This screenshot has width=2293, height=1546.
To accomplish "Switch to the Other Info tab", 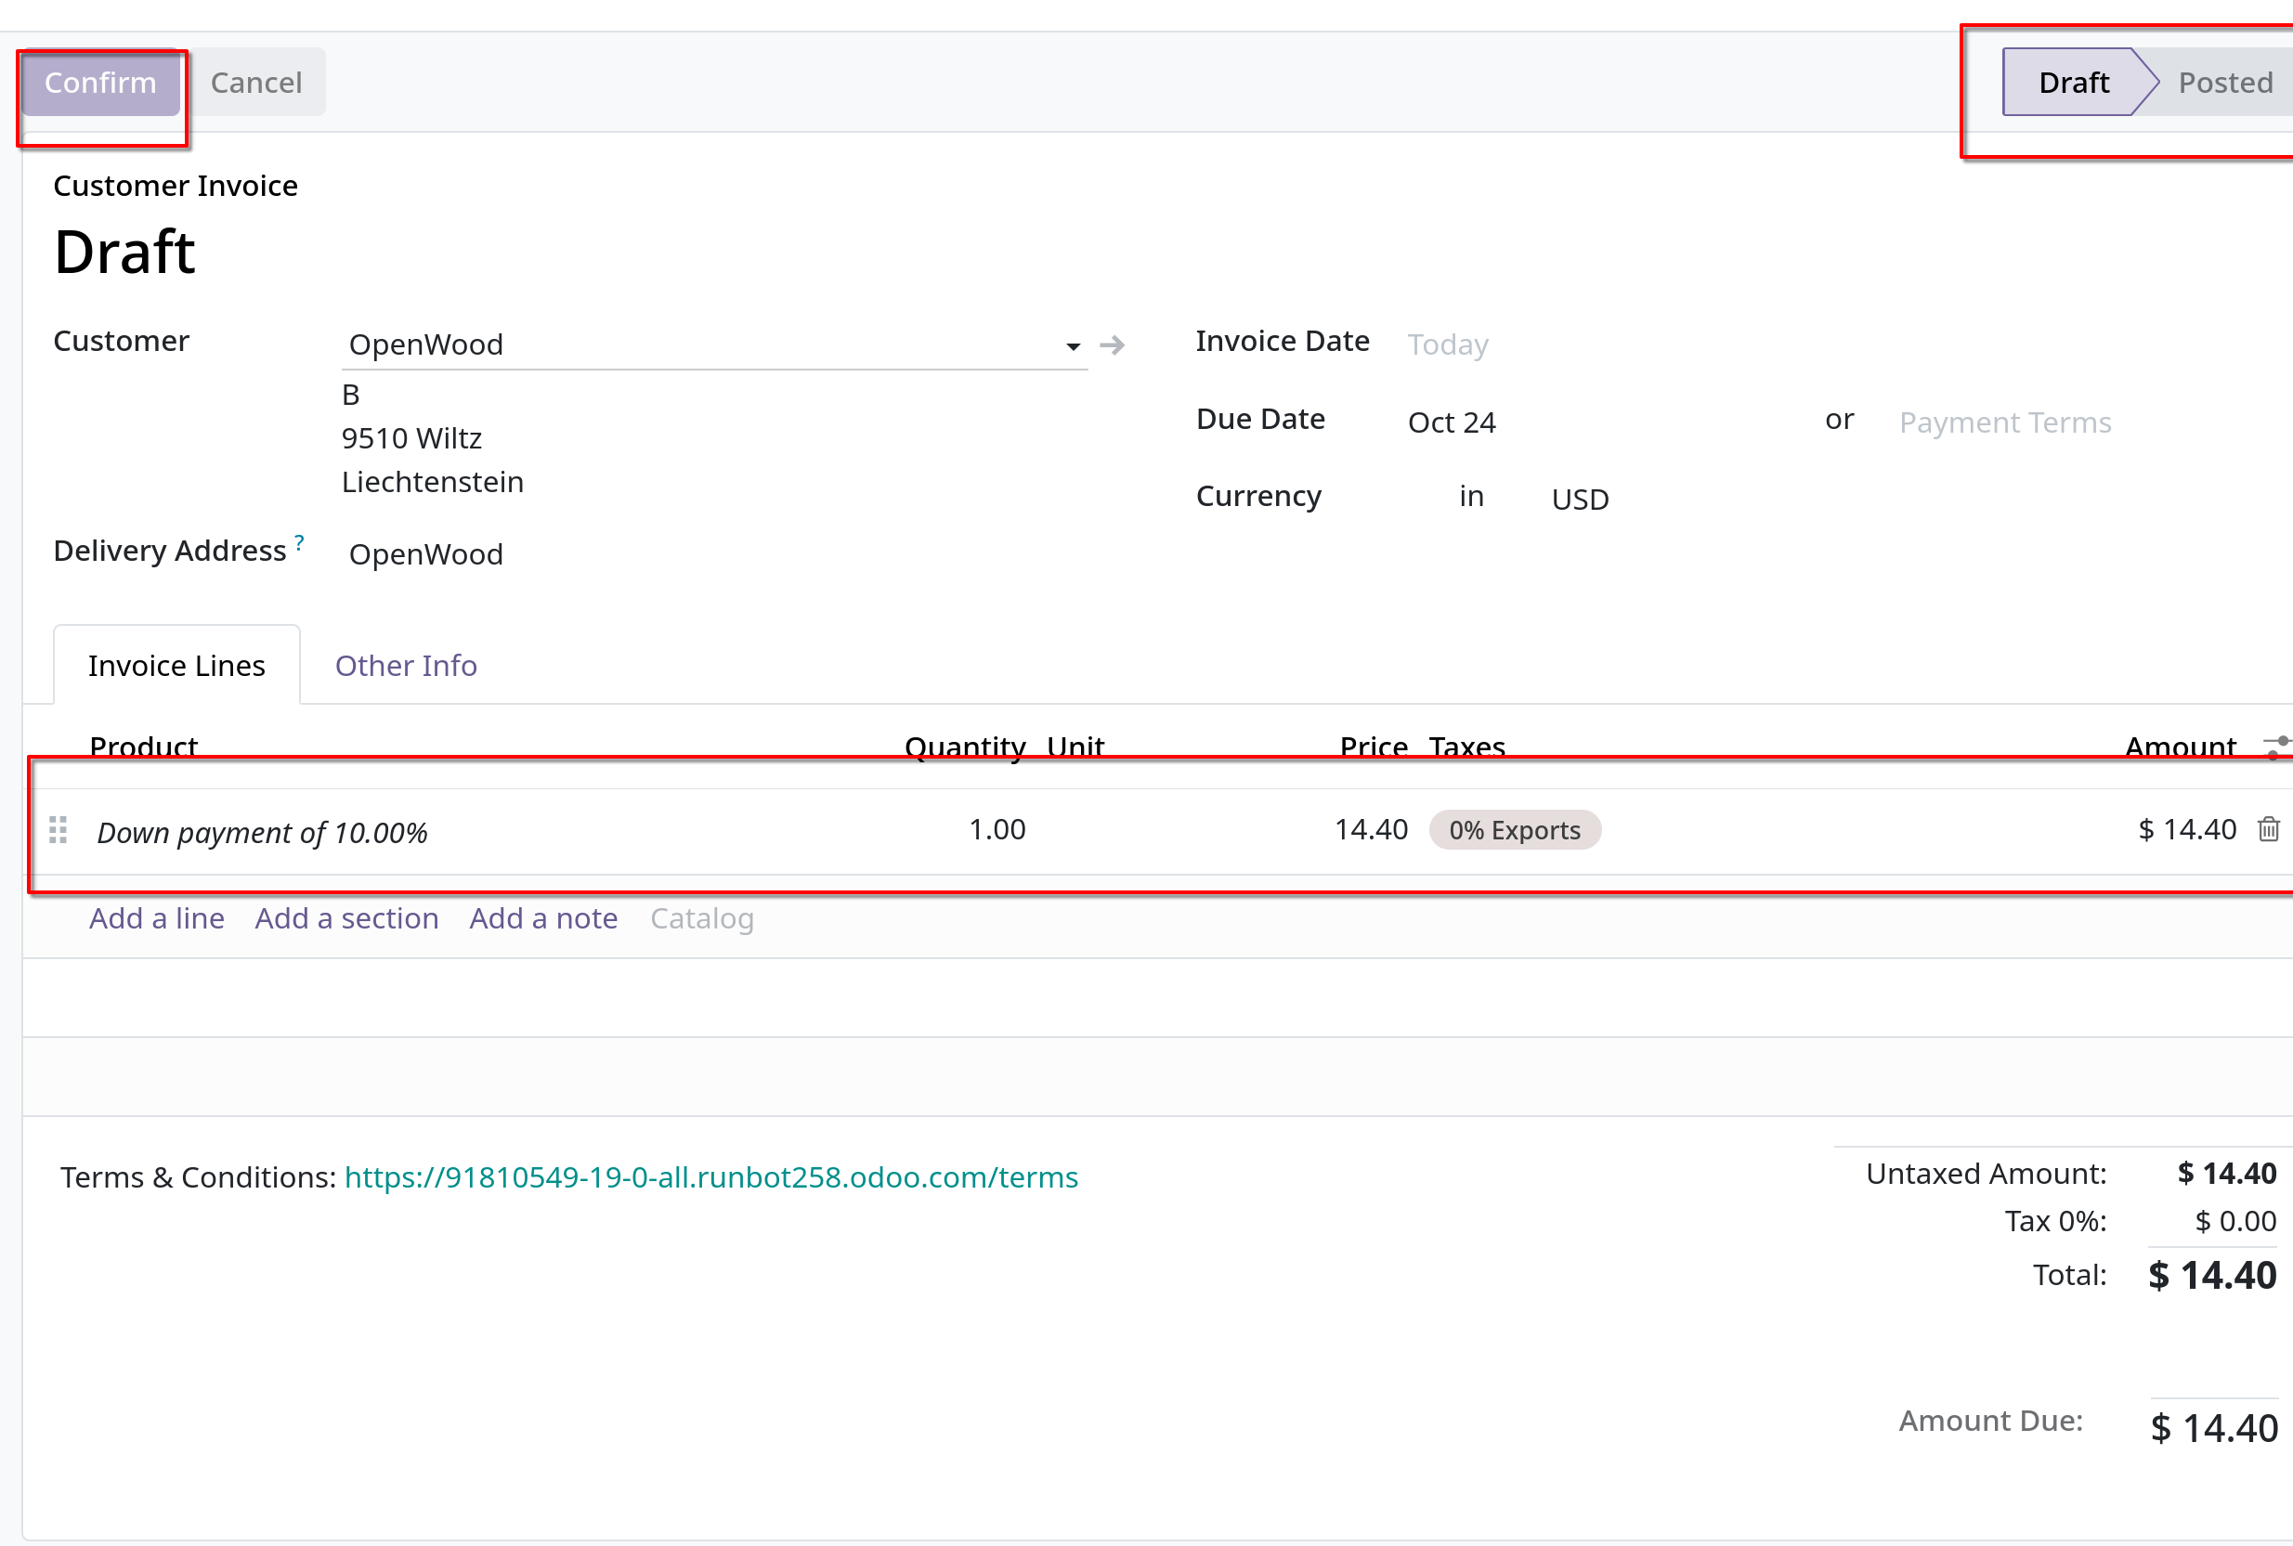I will tap(407, 666).
